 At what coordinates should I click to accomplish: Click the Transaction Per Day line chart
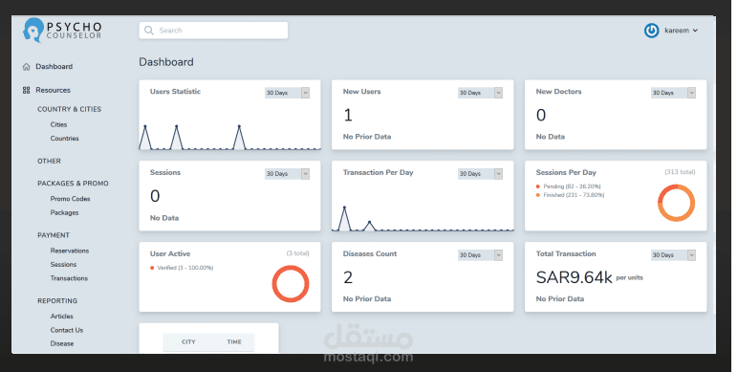coord(423,218)
